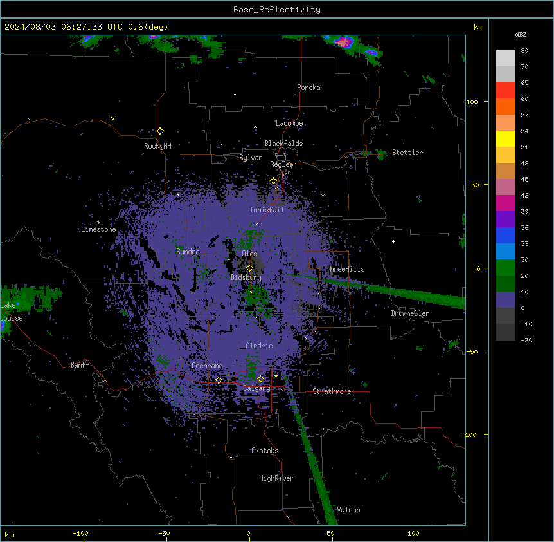Click the Vulcan city label
The width and height of the screenshot is (554, 542).
tap(348, 510)
